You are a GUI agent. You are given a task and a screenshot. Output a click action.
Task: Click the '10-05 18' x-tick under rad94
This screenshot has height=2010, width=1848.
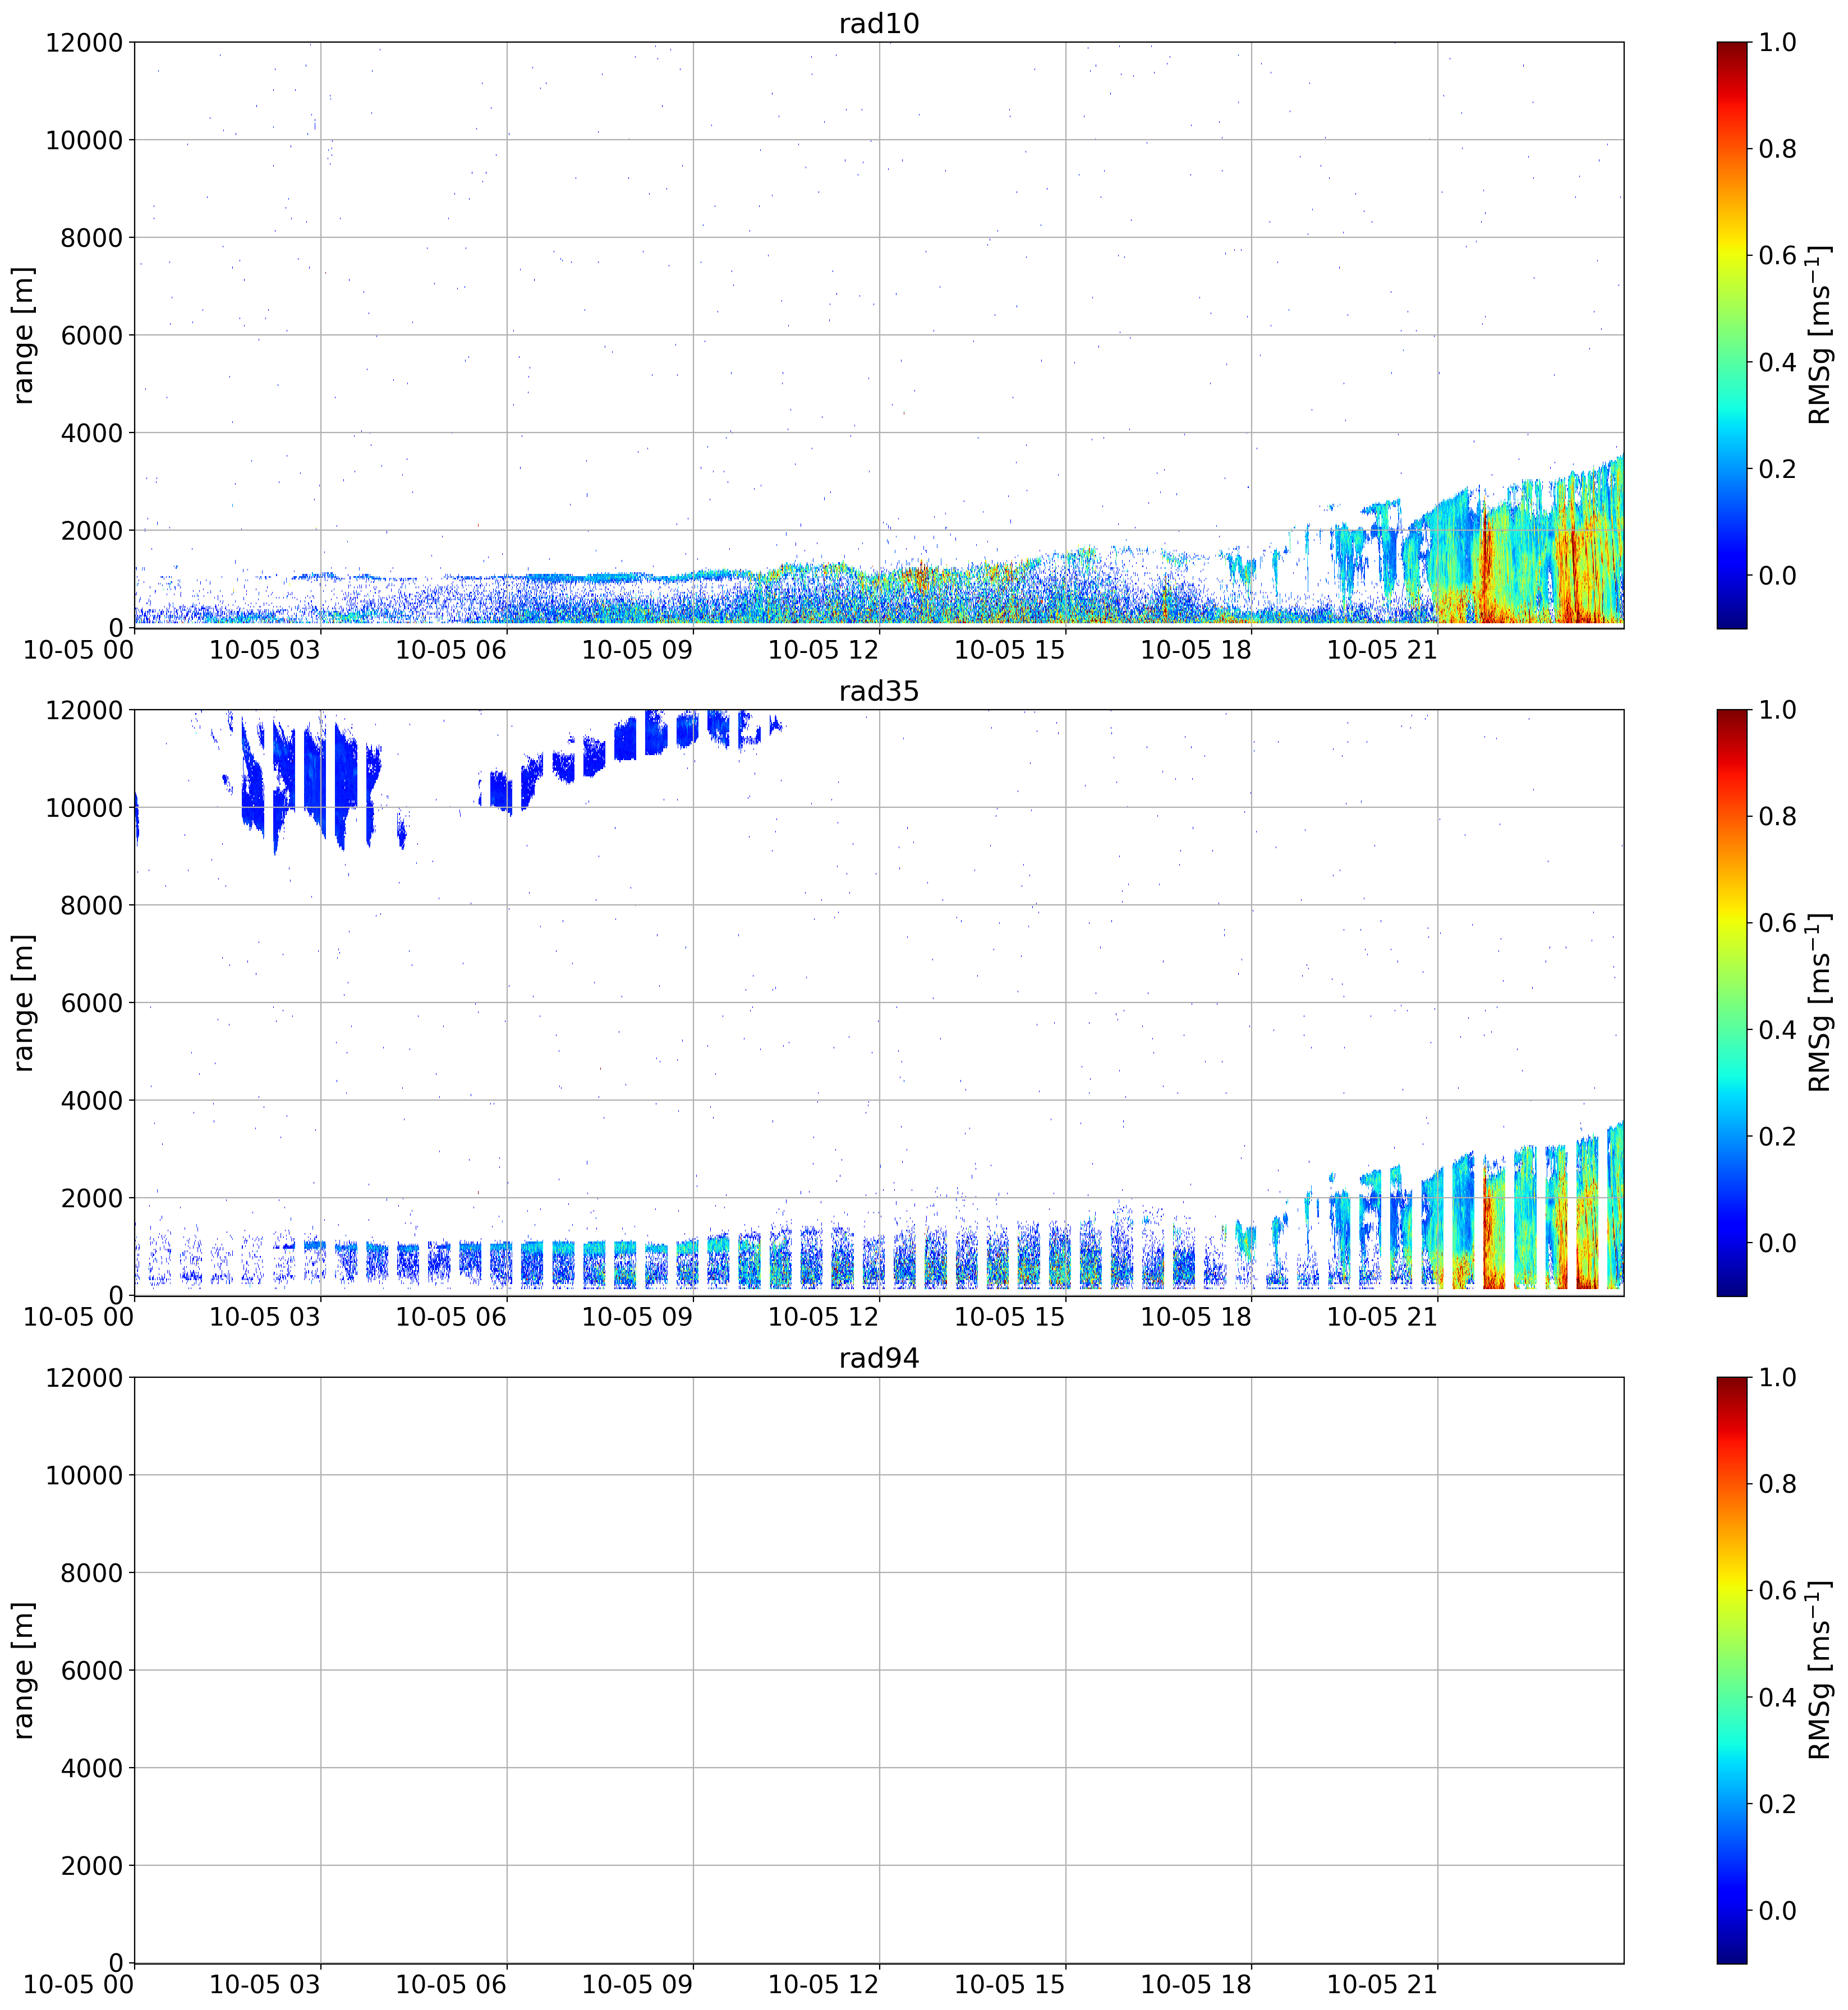1196,1984
